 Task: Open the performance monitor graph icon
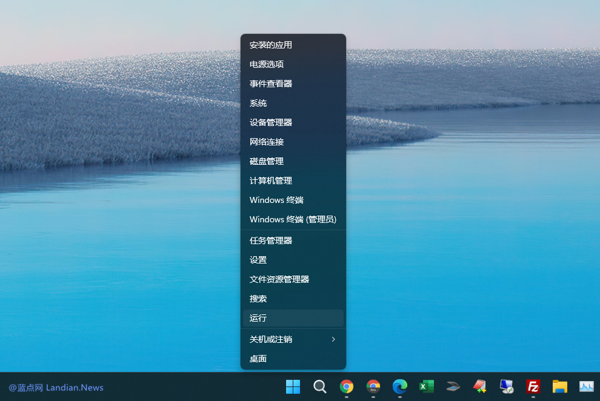pyautogui.click(x=586, y=386)
